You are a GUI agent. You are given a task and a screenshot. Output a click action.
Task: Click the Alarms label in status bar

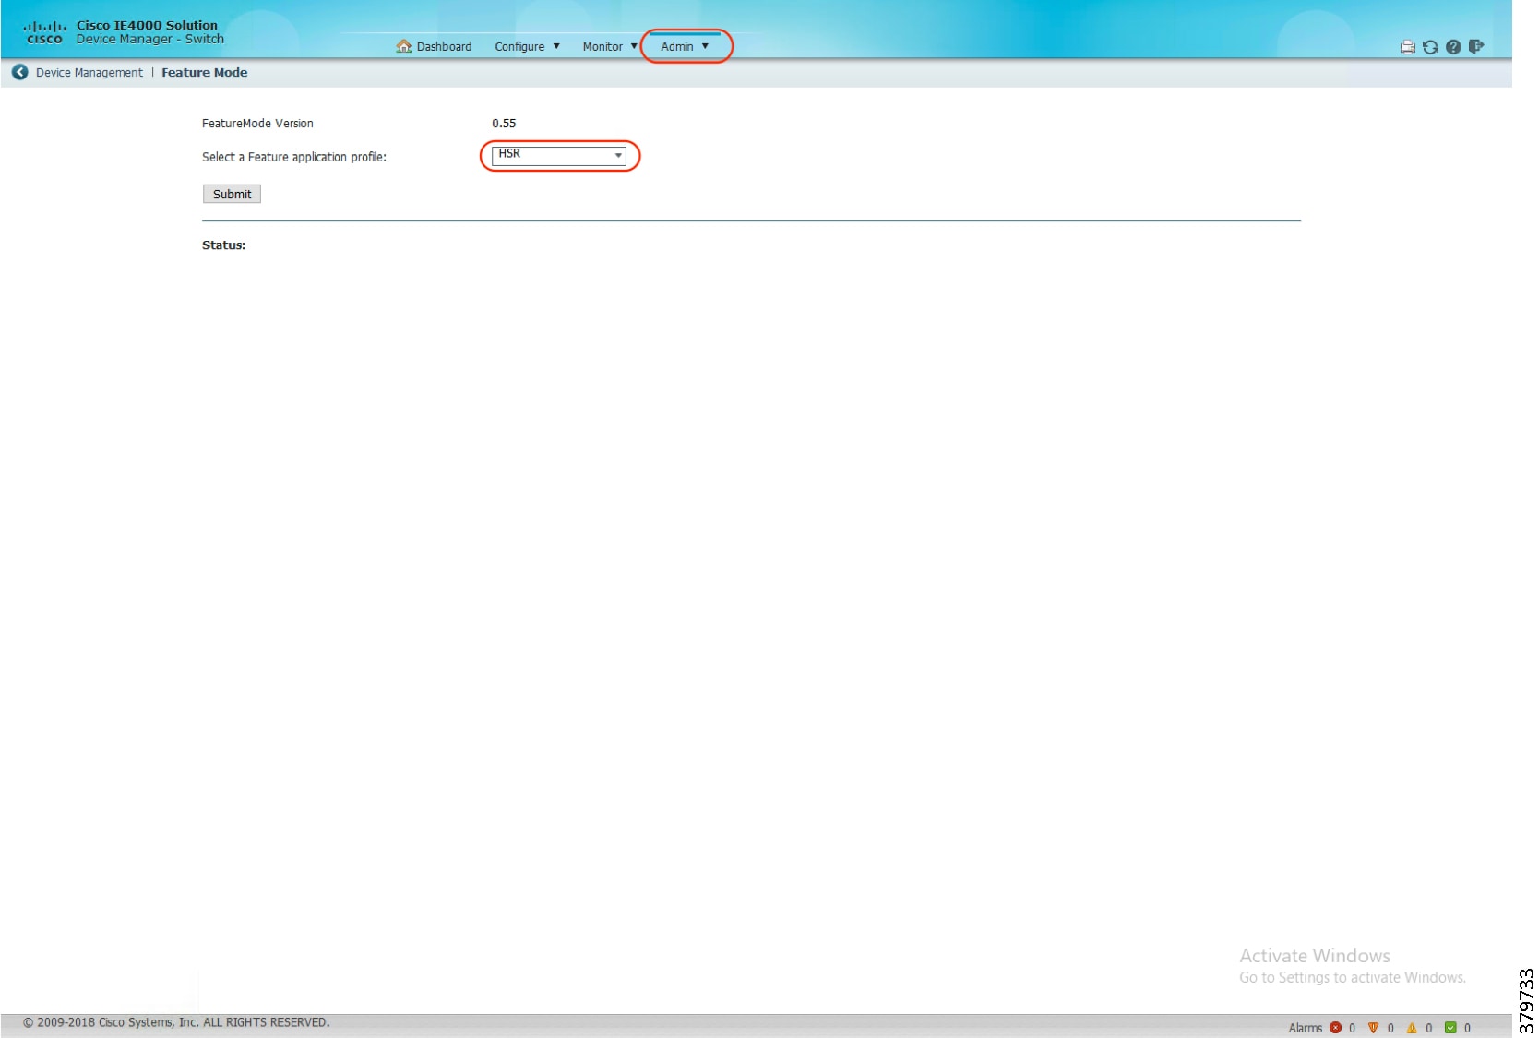(1305, 1028)
